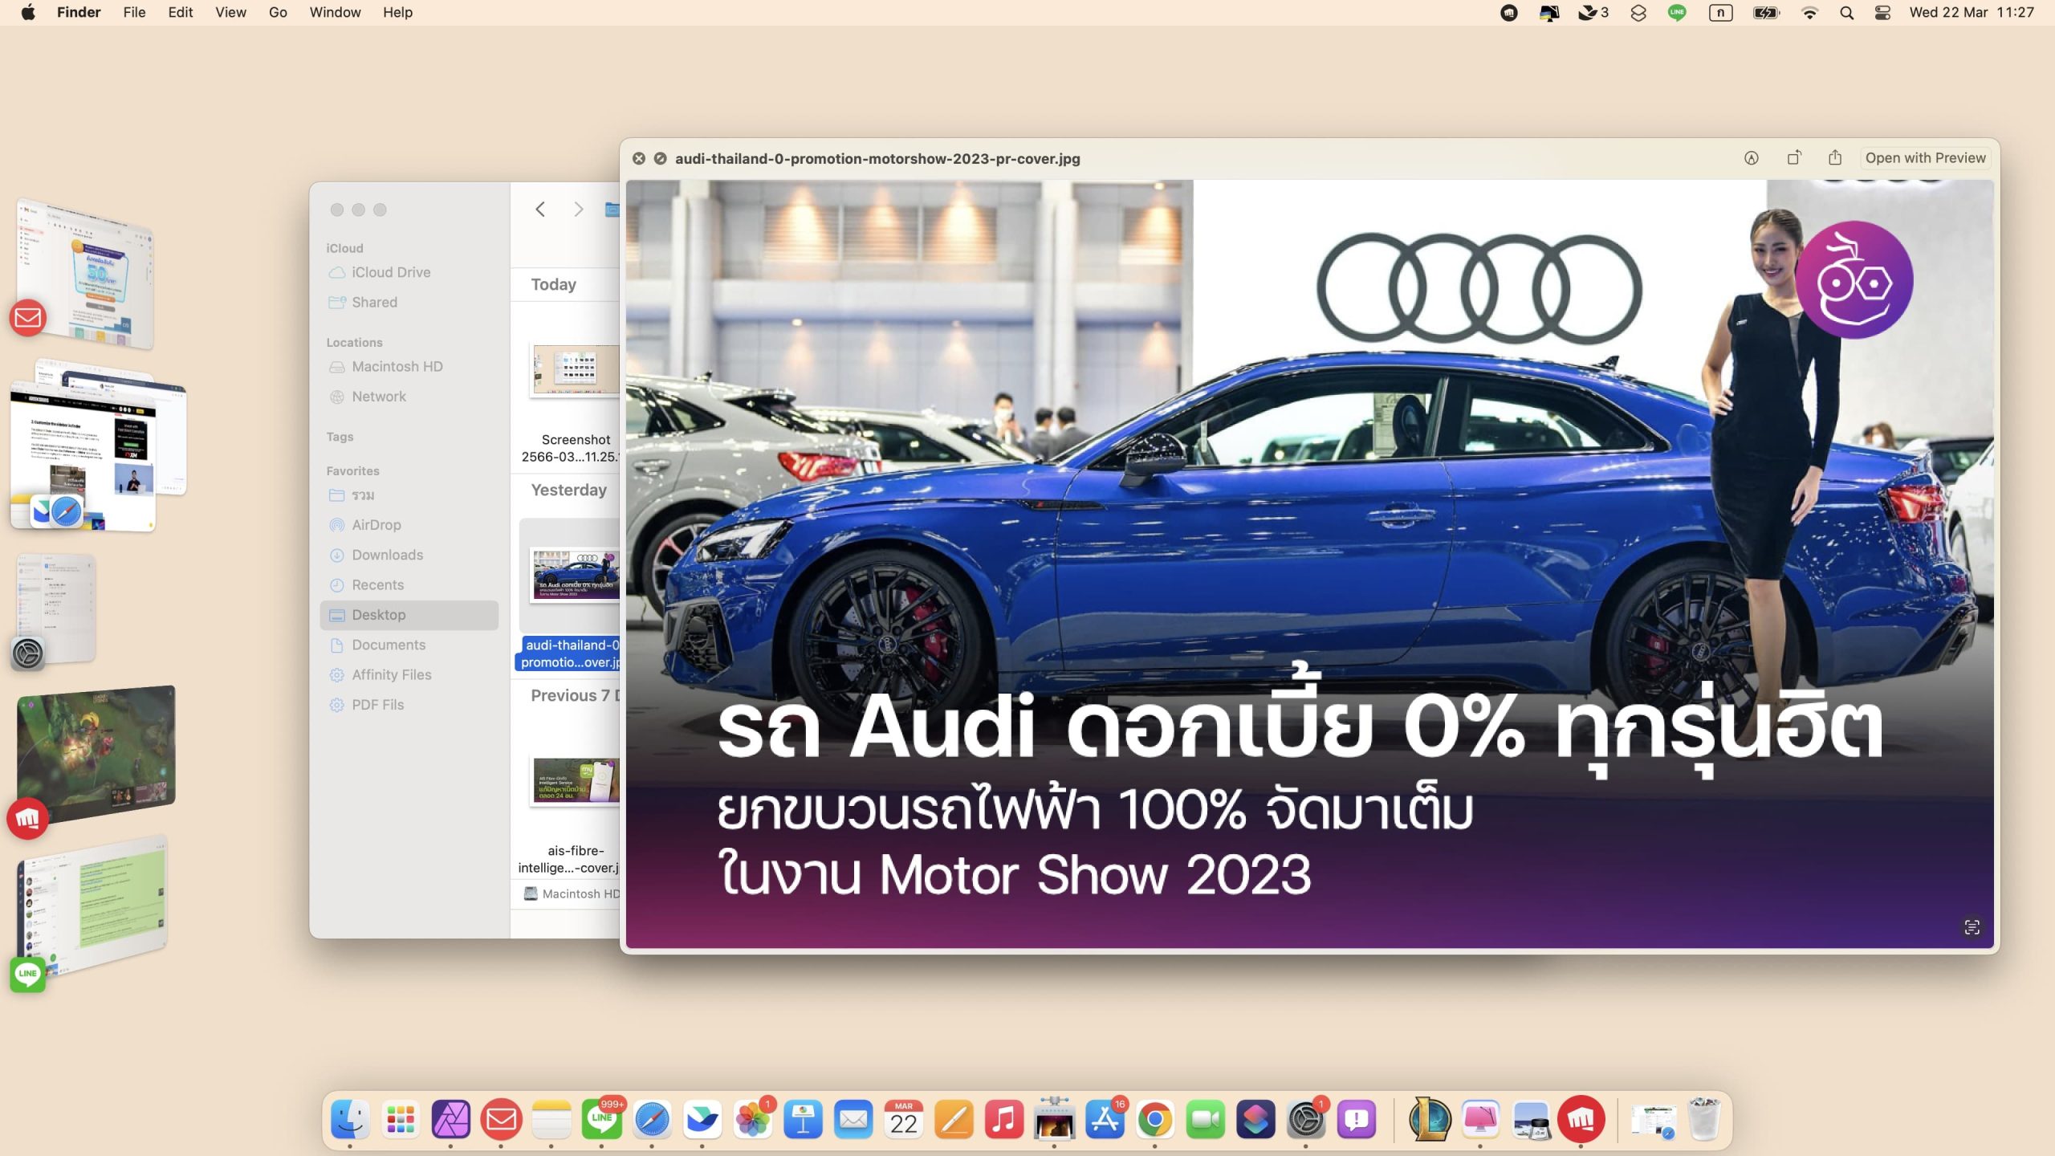Open Google Chrome from the Dock
The image size is (2055, 1156).
[x=1154, y=1120]
